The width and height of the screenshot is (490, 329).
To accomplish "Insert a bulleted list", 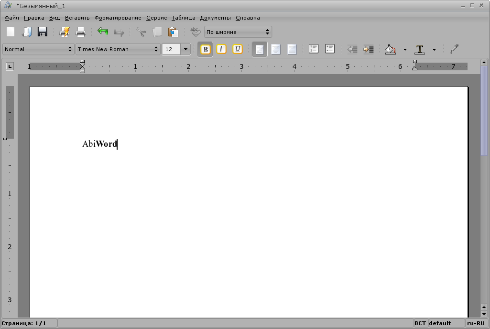I will (330, 49).
